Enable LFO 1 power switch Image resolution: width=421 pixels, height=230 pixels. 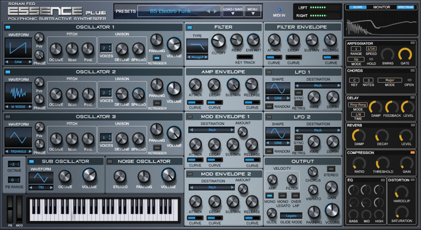coord(269,72)
